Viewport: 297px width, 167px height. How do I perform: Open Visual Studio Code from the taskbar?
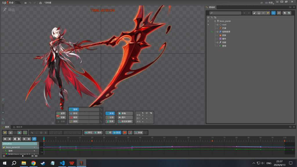pos(62,163)
